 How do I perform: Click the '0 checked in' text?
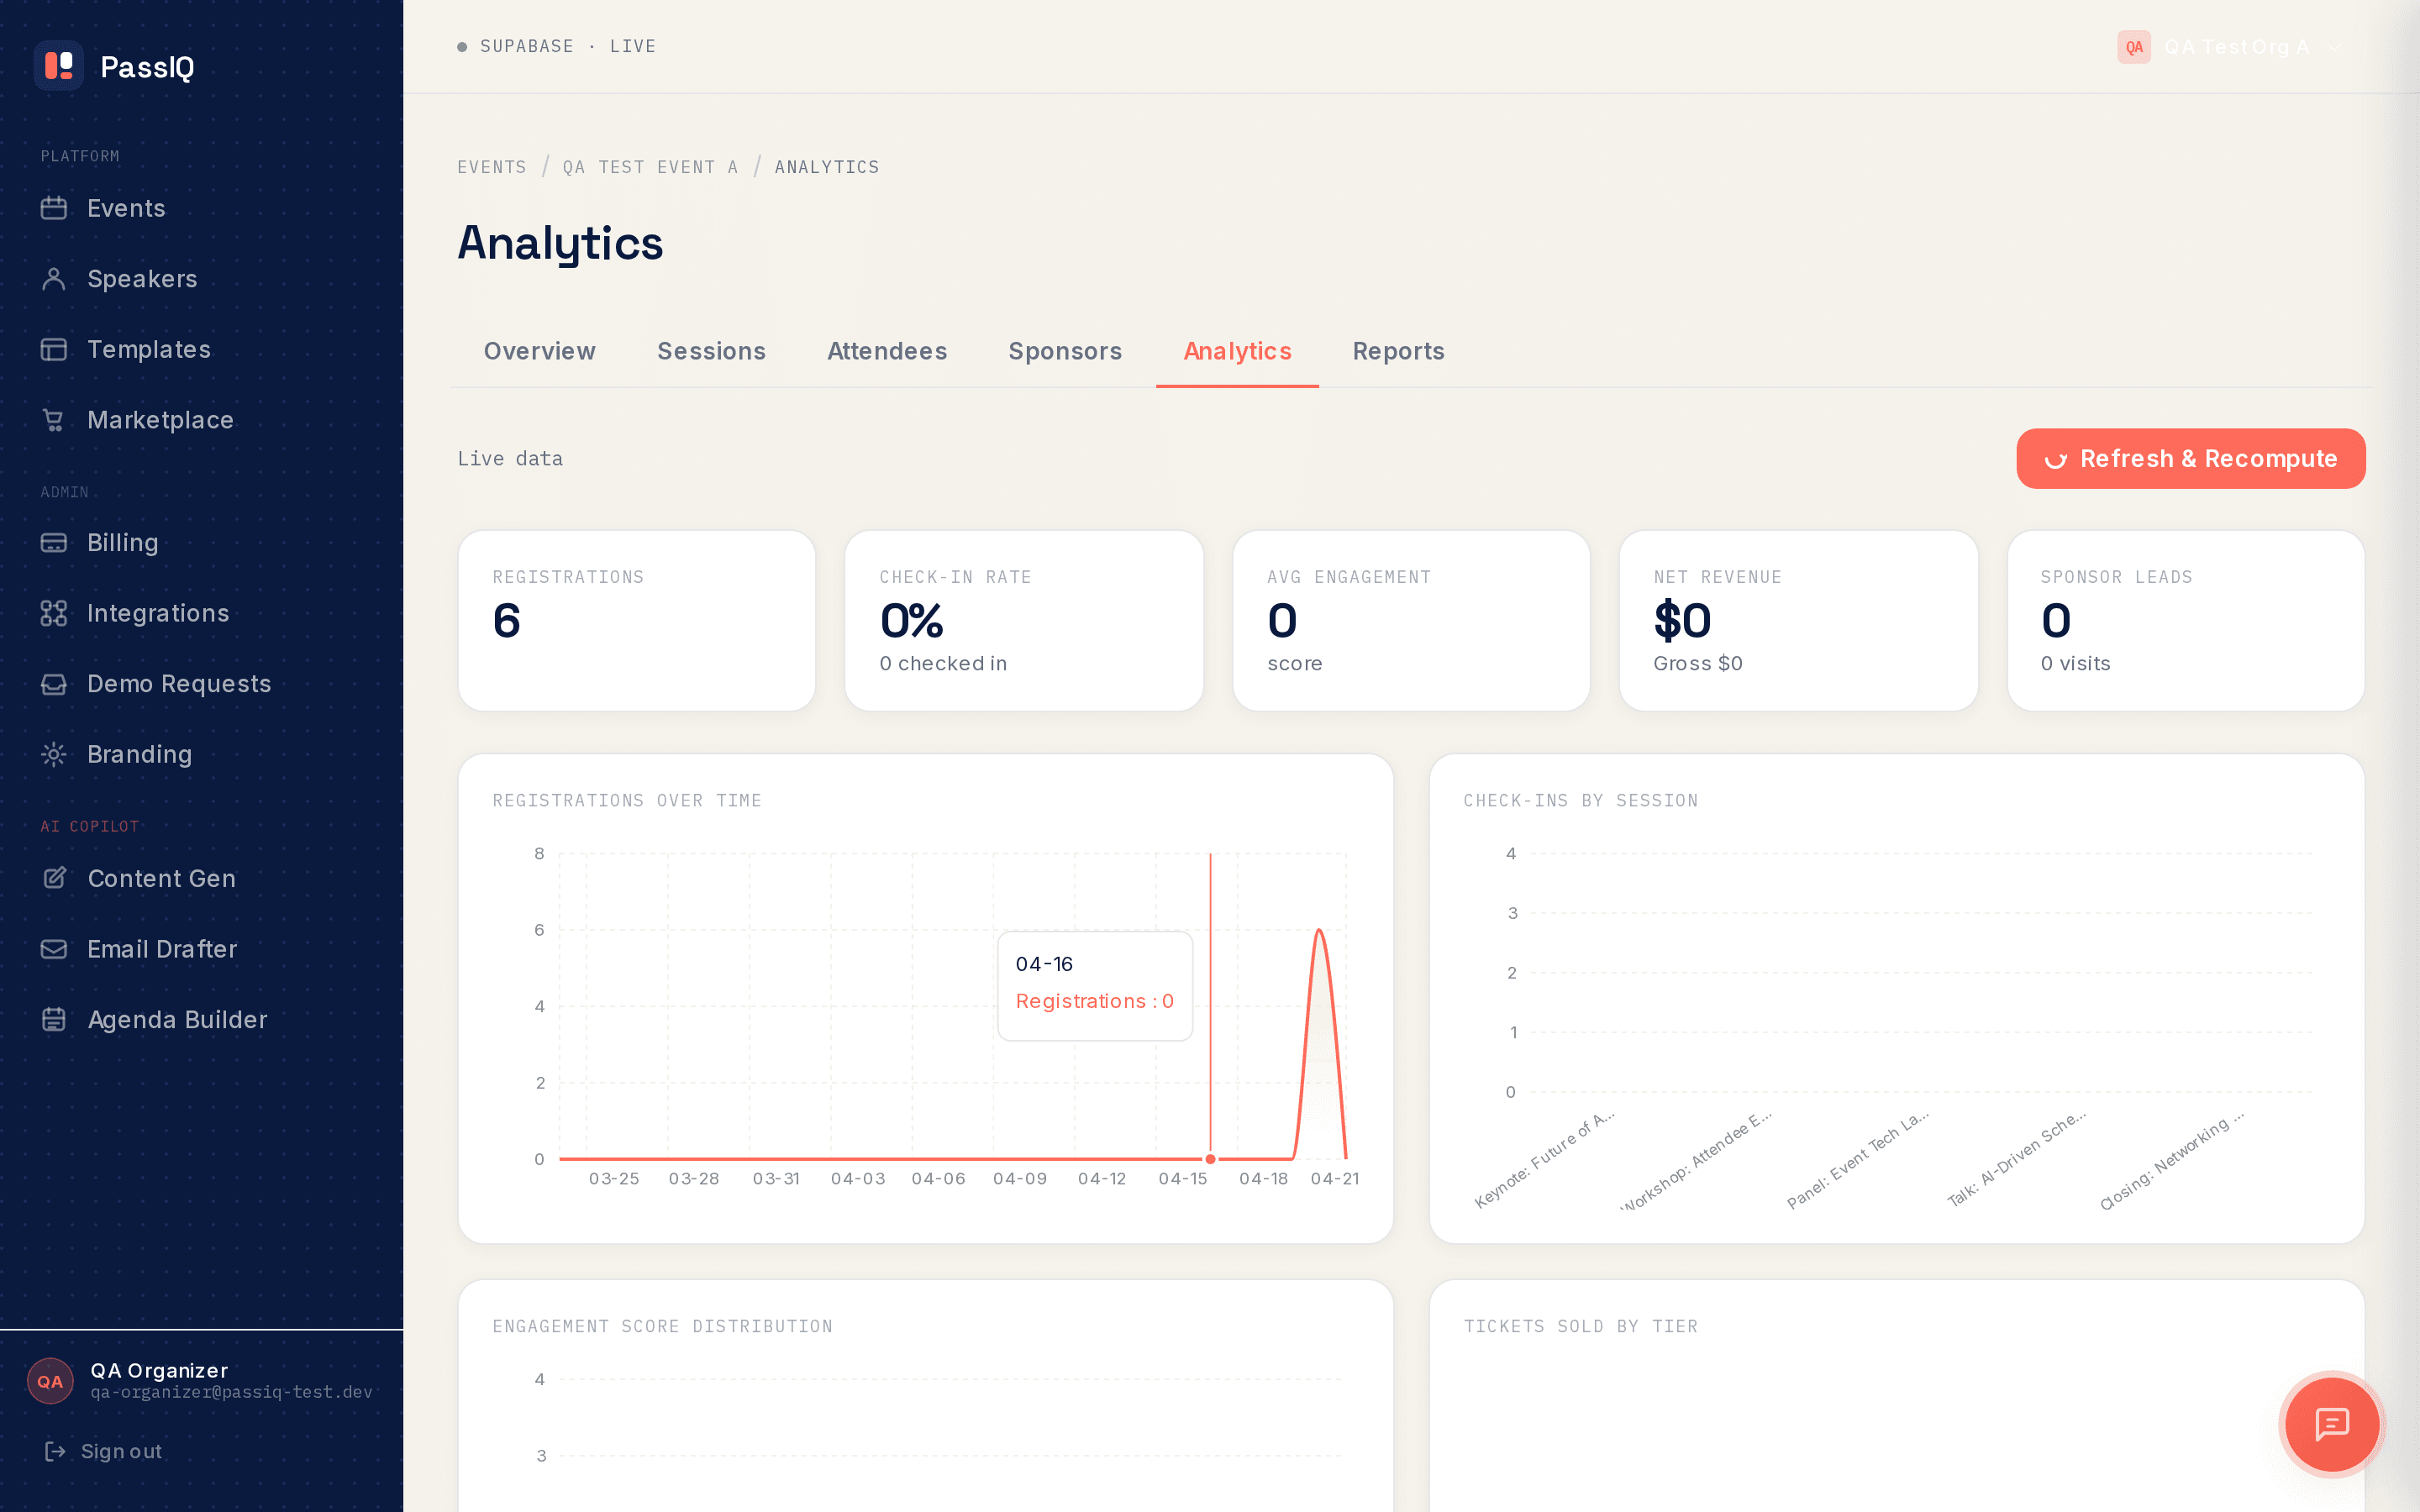(943, 663)
